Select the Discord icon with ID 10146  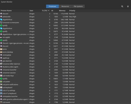pos(1,14)
